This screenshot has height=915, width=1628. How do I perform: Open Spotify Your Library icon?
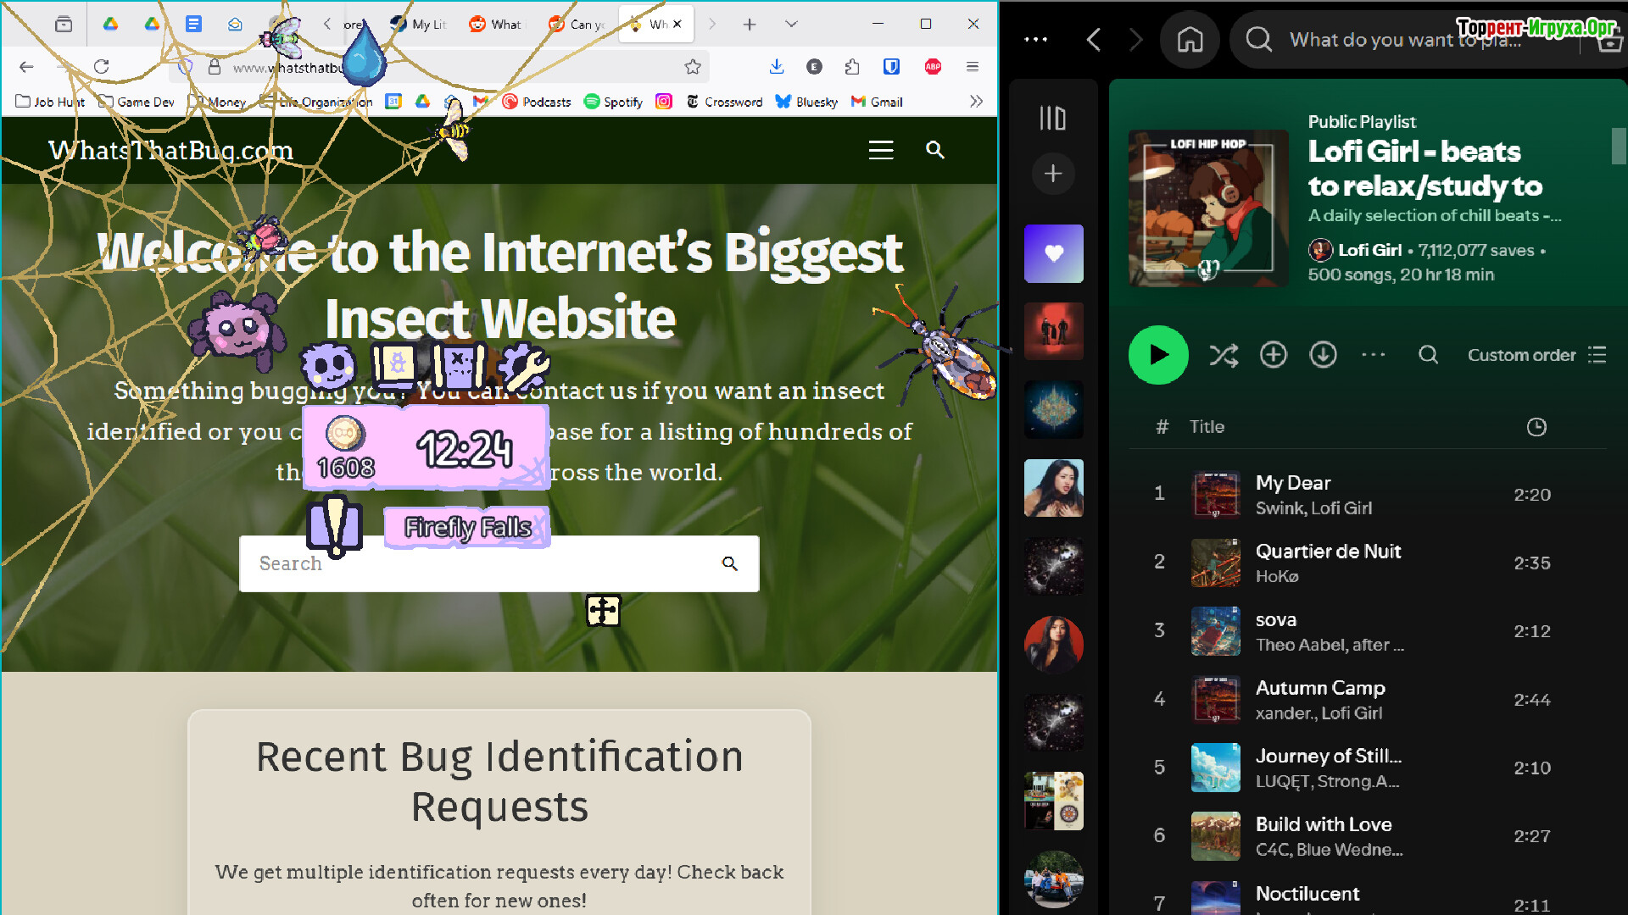click(1053, 118)
